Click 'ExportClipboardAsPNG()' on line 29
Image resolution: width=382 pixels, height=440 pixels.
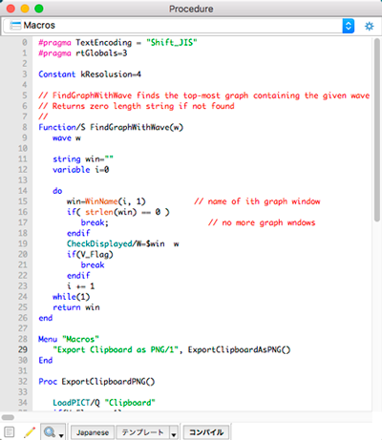(239, 349)
